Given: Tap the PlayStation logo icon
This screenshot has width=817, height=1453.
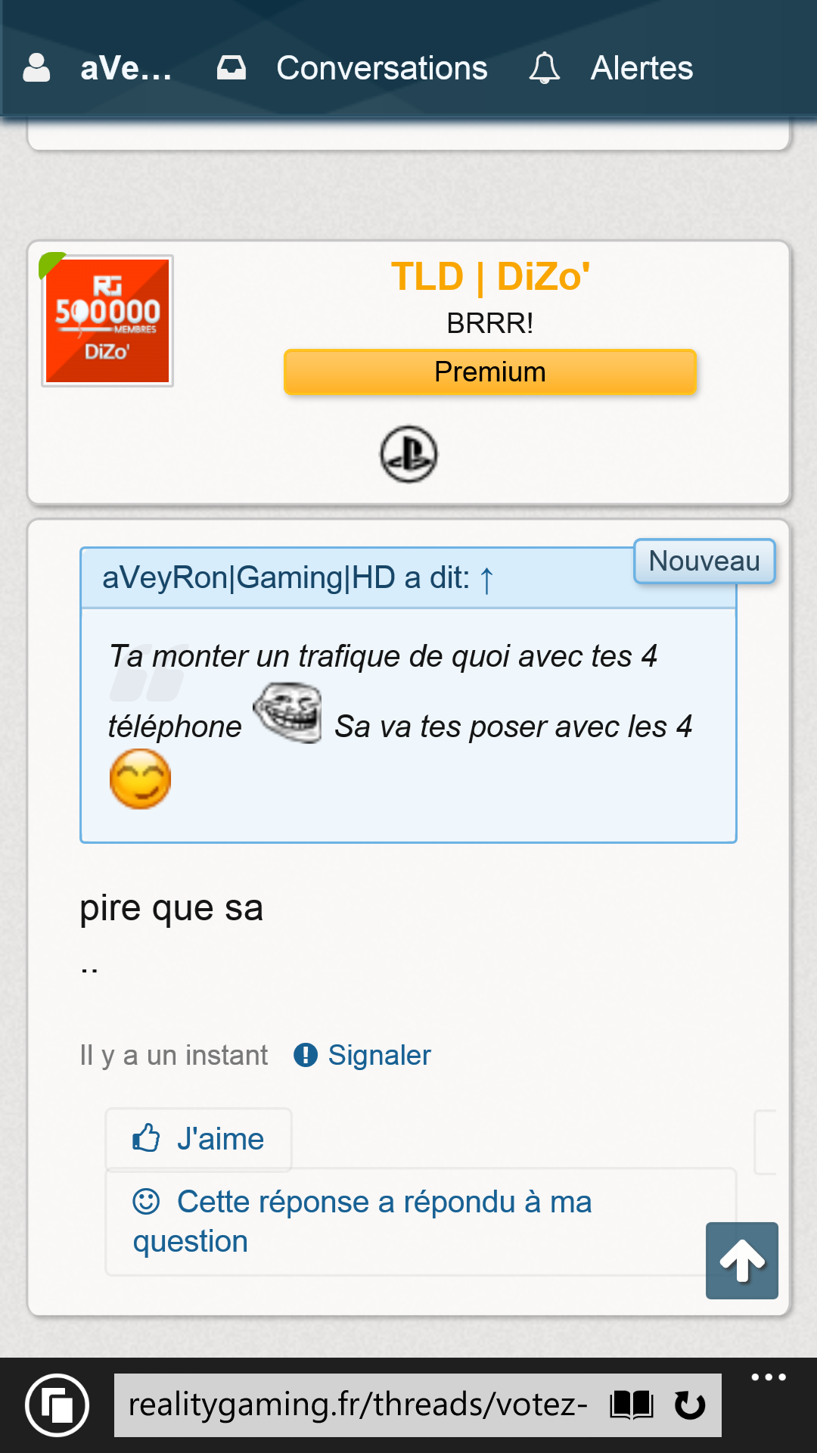Looking at the screenshot, I should coord(408,454).
